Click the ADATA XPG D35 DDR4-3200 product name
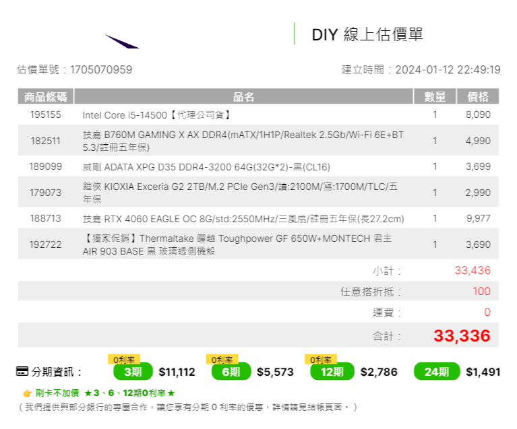The width and height of the screenshot is (517, 429). click(x=206, y=167)
